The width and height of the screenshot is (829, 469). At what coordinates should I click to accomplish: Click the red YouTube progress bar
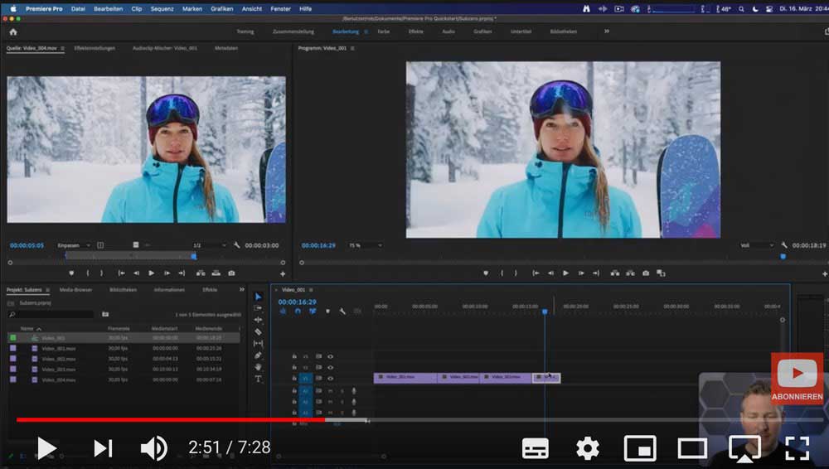(x=166, y=419)
